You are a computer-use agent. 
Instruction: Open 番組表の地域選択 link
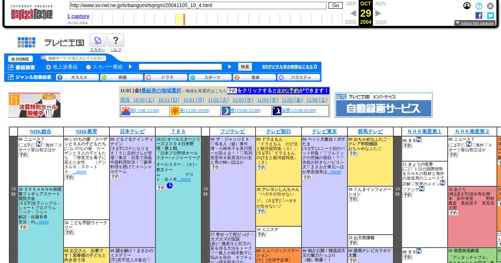tap(161, 91)
